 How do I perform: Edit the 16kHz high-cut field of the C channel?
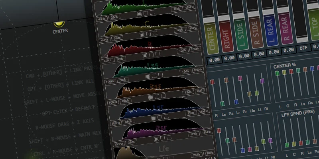[192, 27]
